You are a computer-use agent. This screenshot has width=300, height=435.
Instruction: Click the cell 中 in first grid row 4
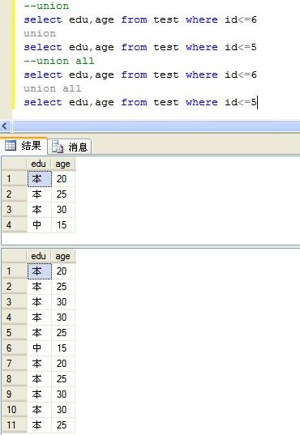[x=39, y=224]
